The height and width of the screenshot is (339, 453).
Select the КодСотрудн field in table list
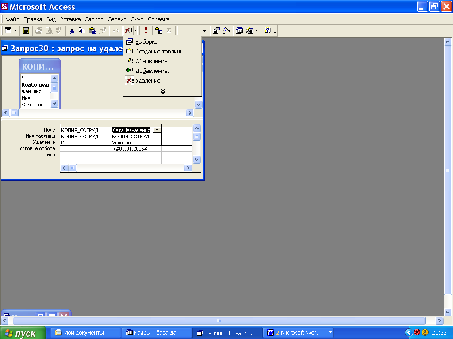tap(36, 85)
